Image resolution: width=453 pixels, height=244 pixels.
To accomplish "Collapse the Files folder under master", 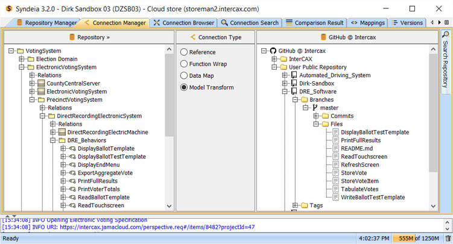I will (x=316, y=124).
